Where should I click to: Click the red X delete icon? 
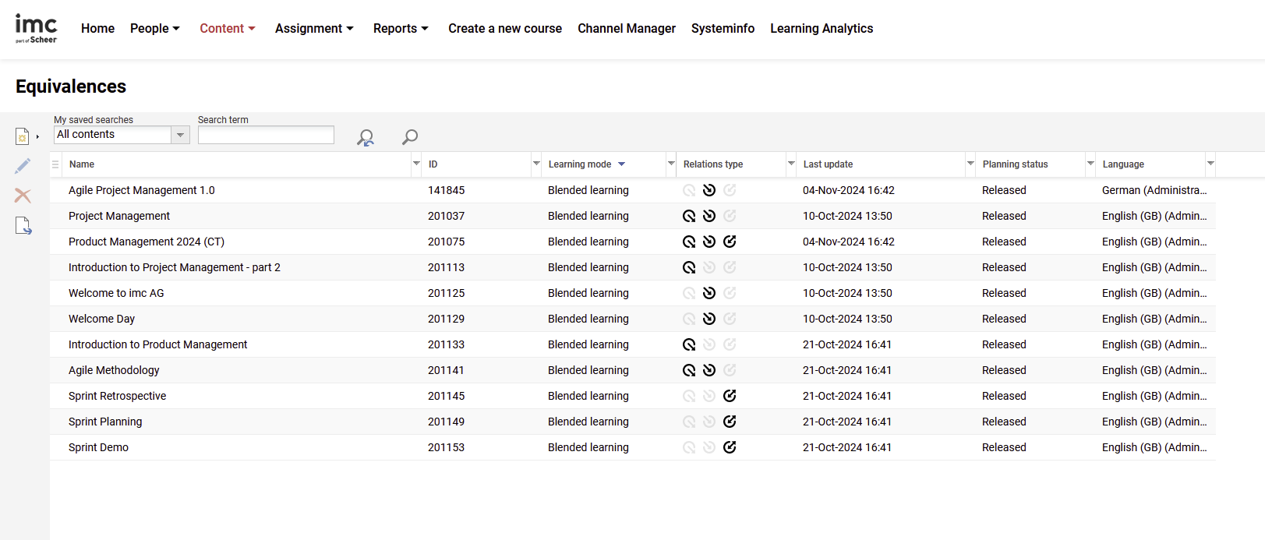(x=23, y=196)
